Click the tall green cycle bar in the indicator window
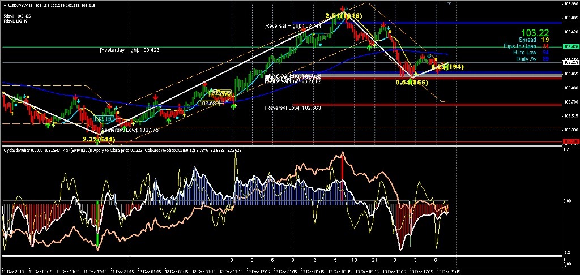 pyautogui.click(x=97, y=224)
